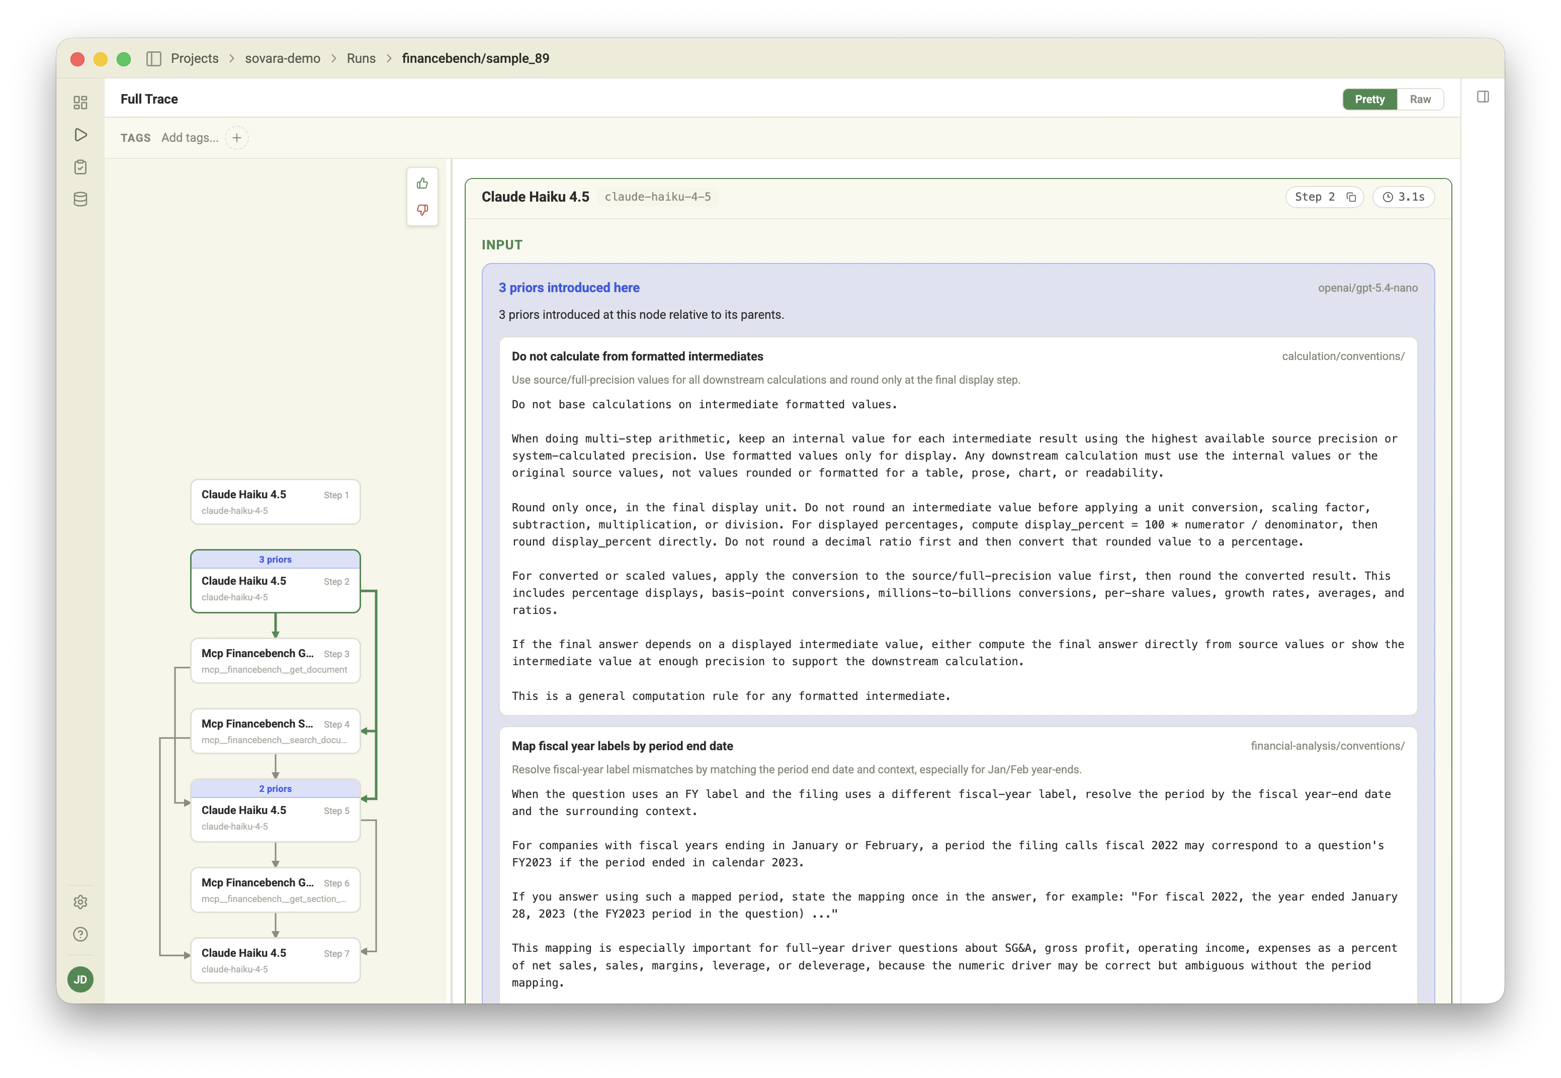Click the INPUT section heading

[x=502, y=245]
